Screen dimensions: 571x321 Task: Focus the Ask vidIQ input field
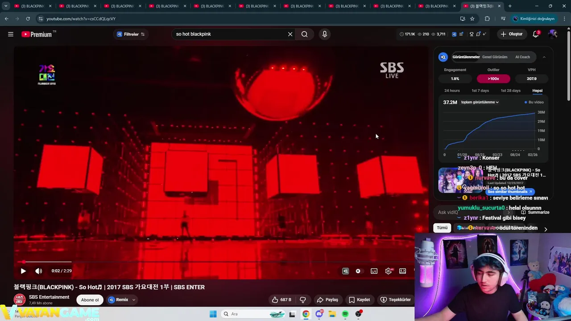pos(473,212)
